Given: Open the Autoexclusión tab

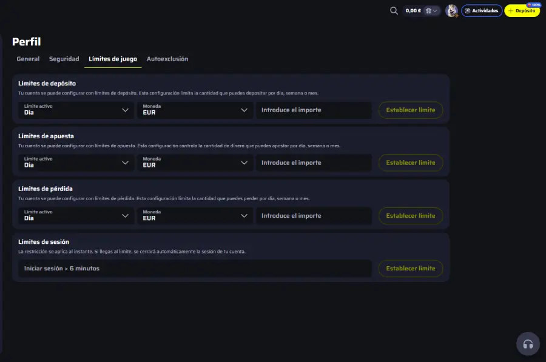Looking at the screenshot, I should (x=166, y=59).
